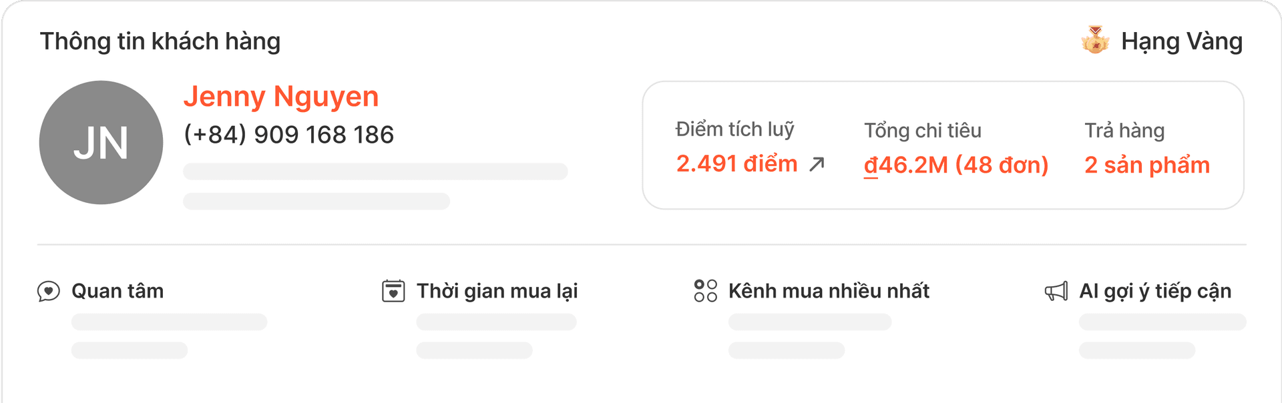Click the arrow icon beside 2.491 điểm

[817, 164]
